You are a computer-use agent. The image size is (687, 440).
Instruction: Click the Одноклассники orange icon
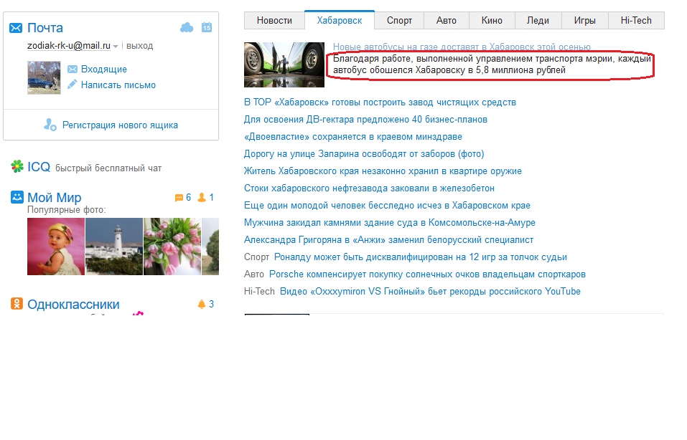click(17, 304)
